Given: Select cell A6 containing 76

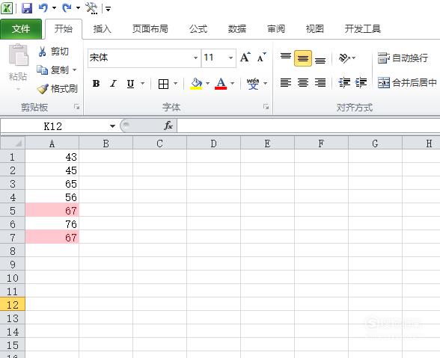Looking at the screenshot, I should (x=52, y=223).
